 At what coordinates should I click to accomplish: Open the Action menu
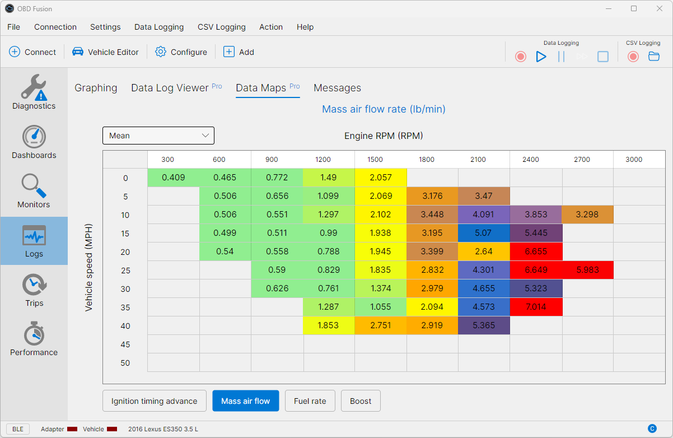271,27
